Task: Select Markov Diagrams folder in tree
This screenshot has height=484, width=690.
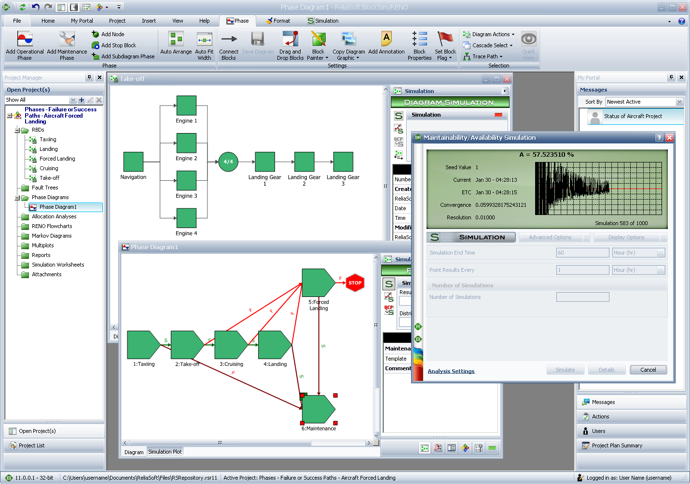Action: [52, 236]
